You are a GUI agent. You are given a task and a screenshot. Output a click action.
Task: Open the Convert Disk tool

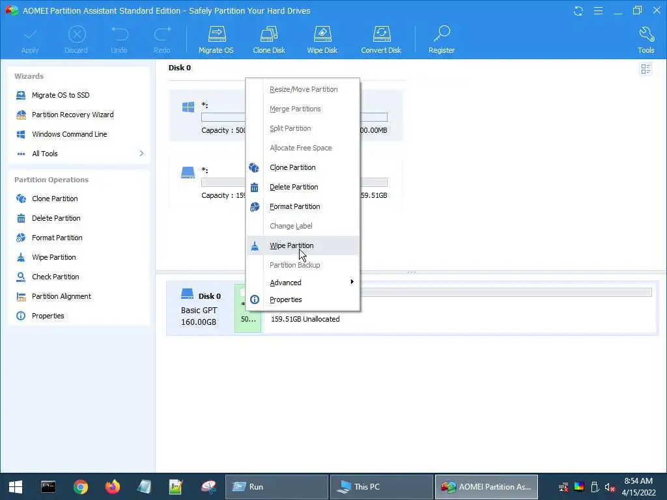pyautogui.click(x=381, y=40)
